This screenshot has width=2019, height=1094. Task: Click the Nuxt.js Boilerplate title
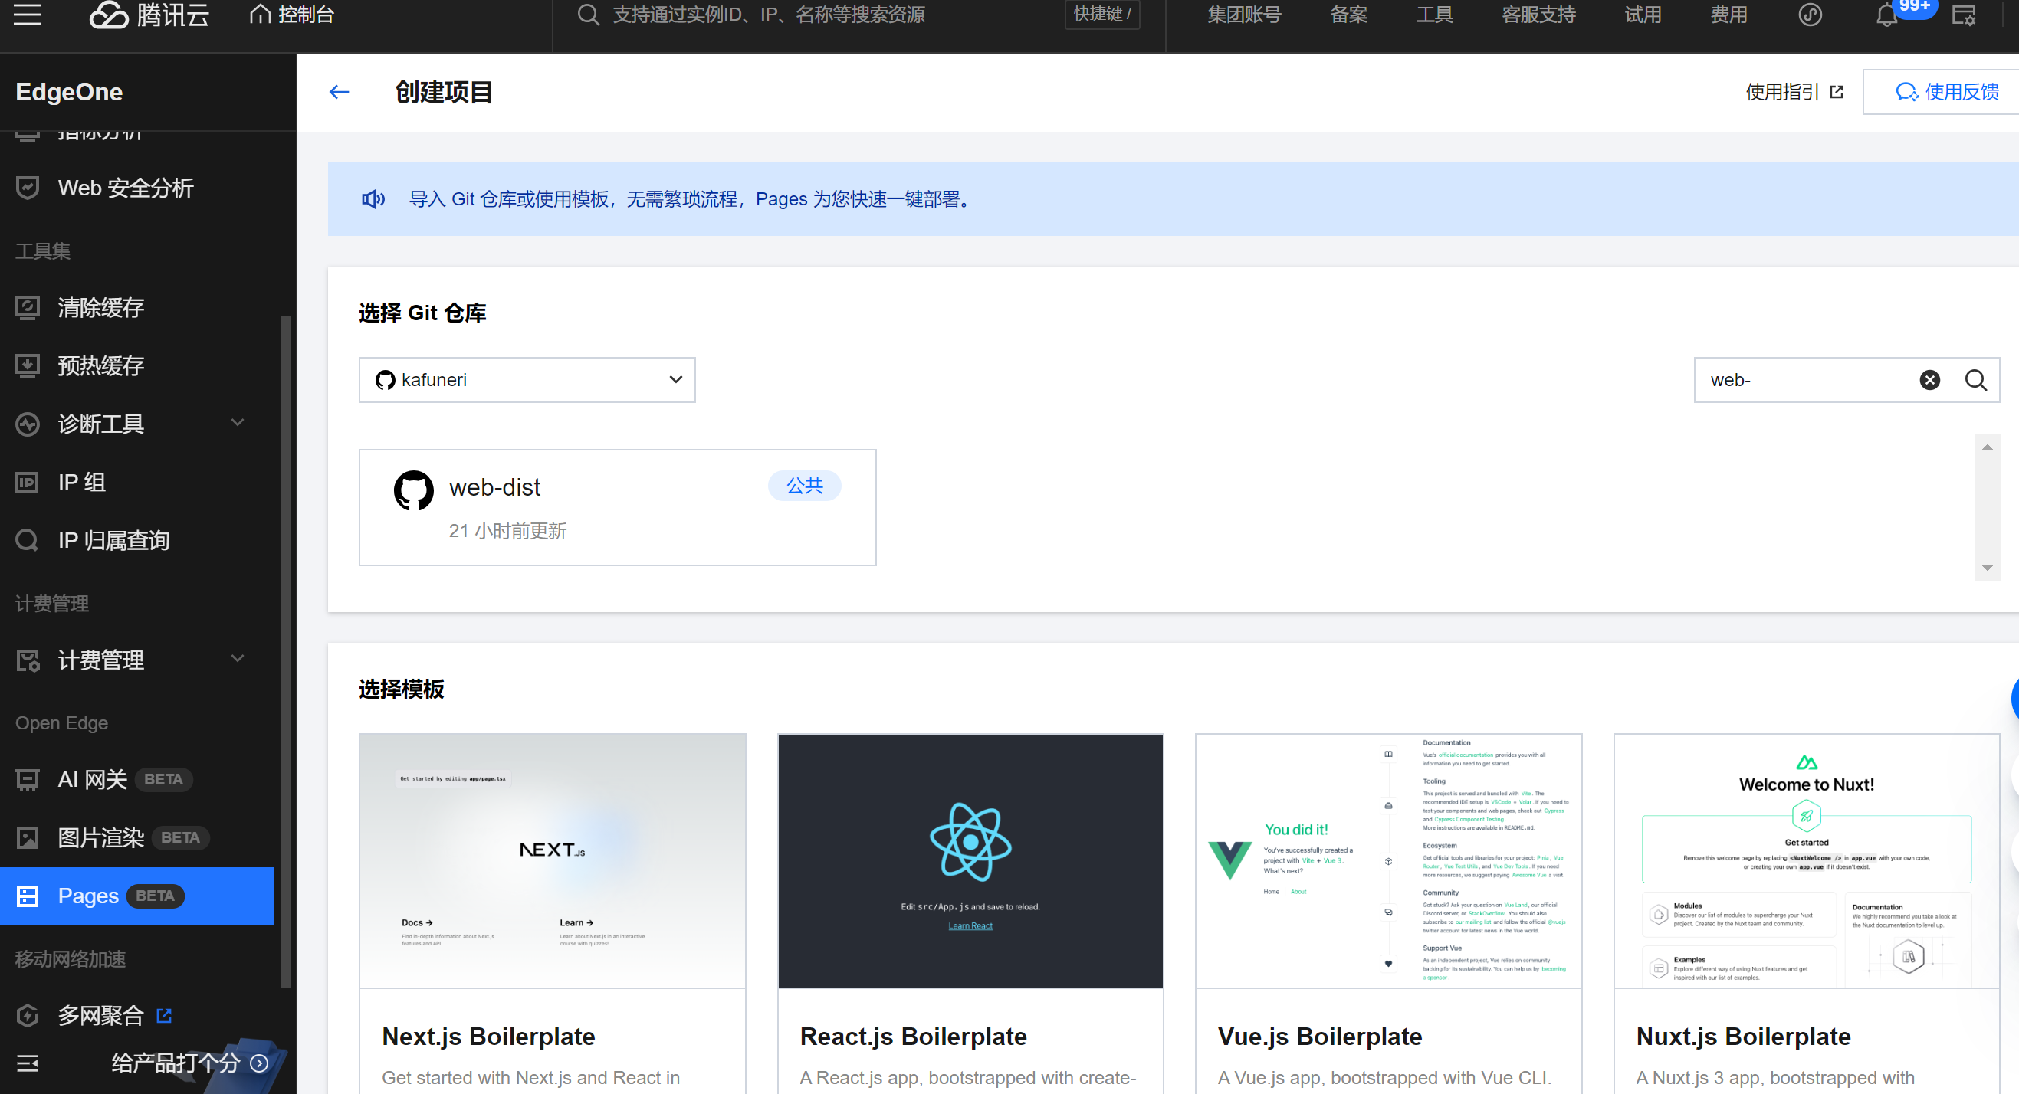pyautogui.click(x=1743, y=1036)
